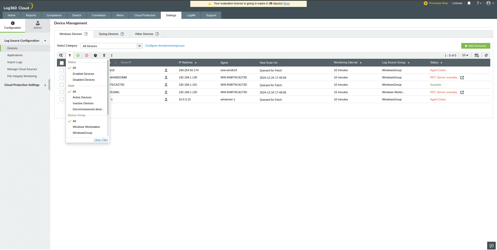Open the Admin section

pyautogui.click(x=38, y=25)
